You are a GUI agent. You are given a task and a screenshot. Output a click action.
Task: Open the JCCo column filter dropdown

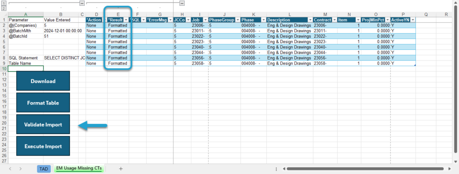click(188, 20)
